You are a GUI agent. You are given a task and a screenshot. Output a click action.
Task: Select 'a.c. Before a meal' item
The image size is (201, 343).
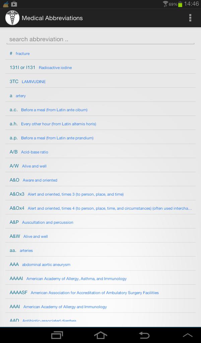[100, 110]
